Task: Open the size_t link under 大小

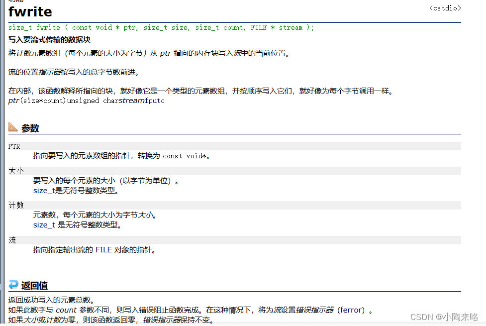Action: [x=44, y=191]
